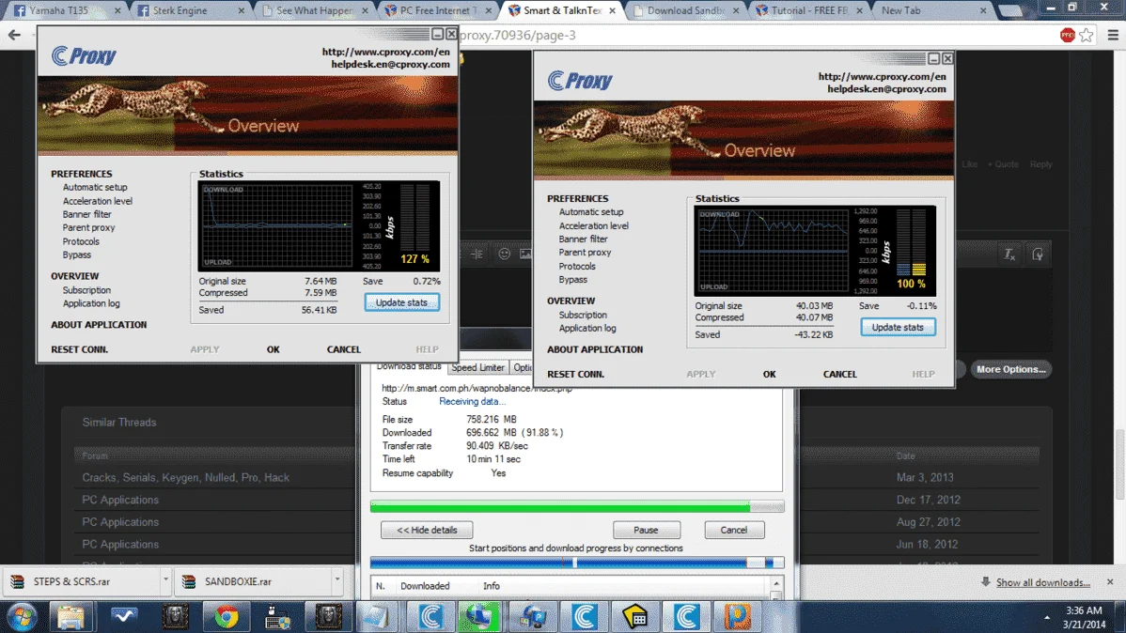Click Update stats in the 127 % window
The image size is (1126, 633).
[401, 302]
